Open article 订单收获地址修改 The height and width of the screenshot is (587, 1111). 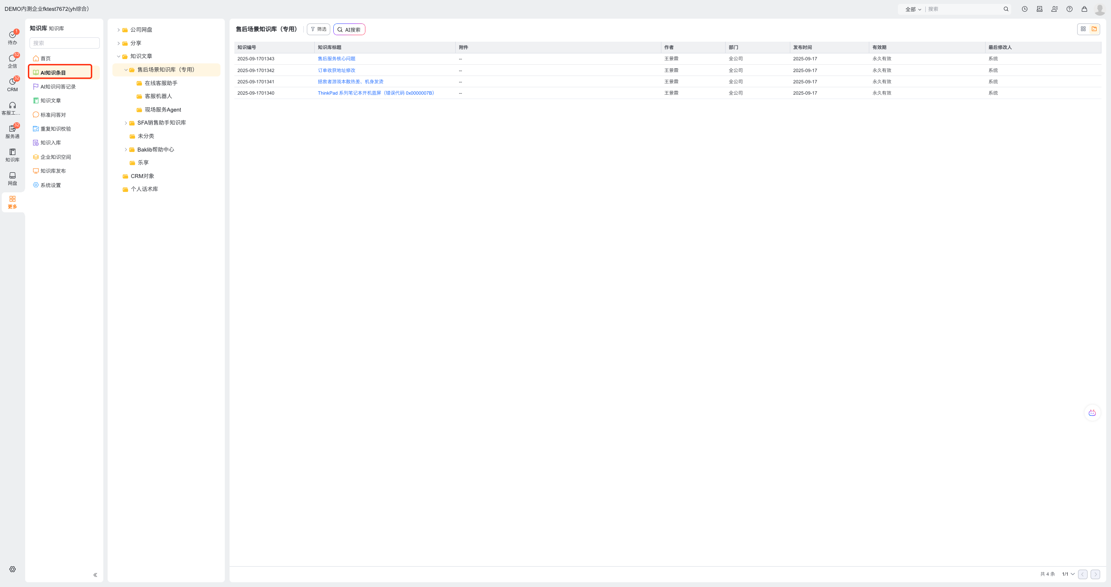(x=336, y=70)
